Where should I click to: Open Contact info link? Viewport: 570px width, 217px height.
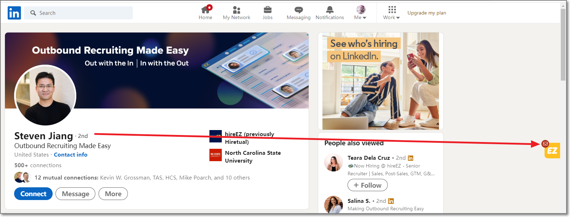tap(71, 155)
